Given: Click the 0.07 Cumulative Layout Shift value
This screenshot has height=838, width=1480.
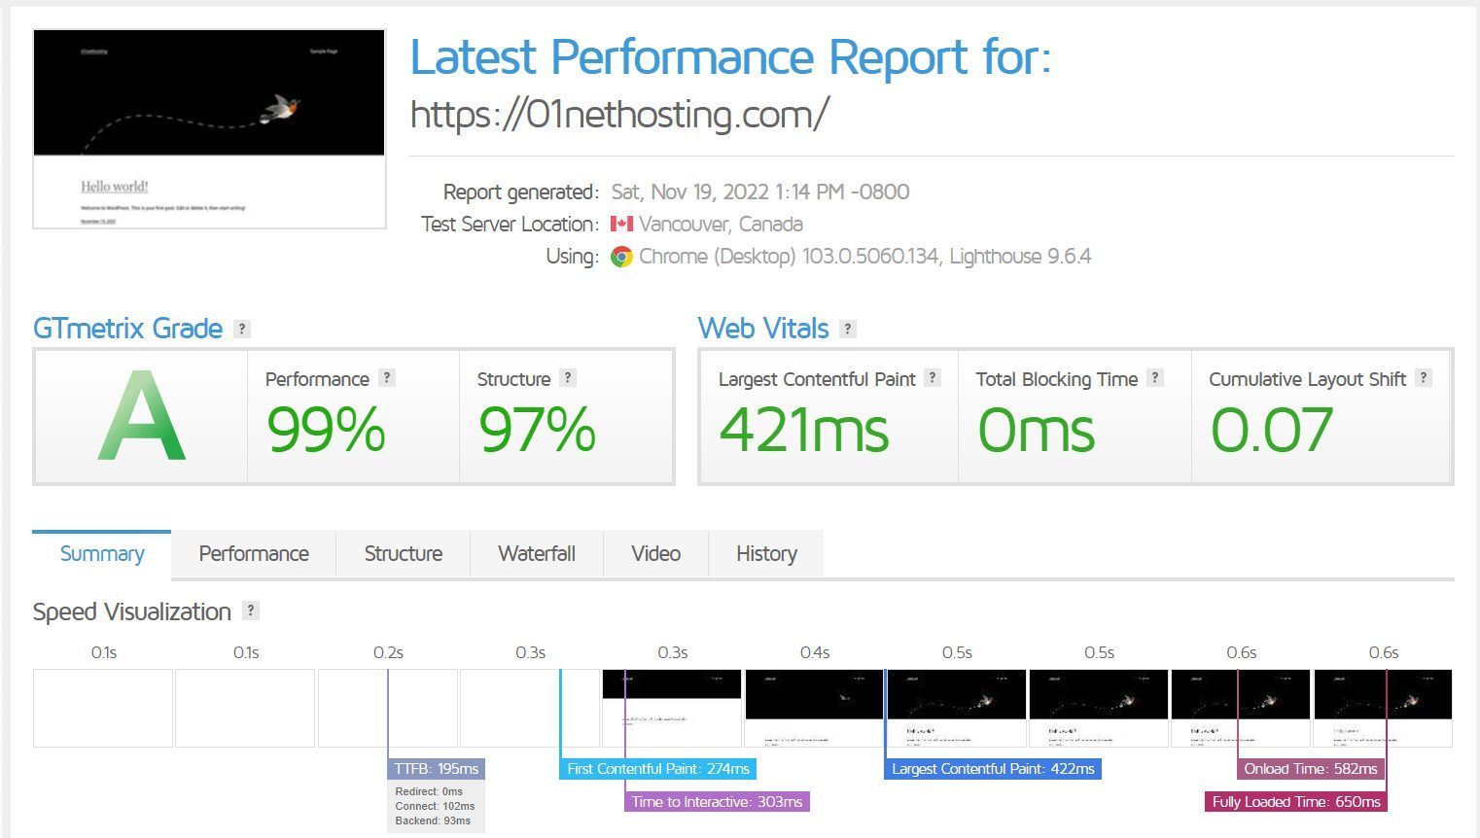Looking at the screenshot, I should [1272, 431].
